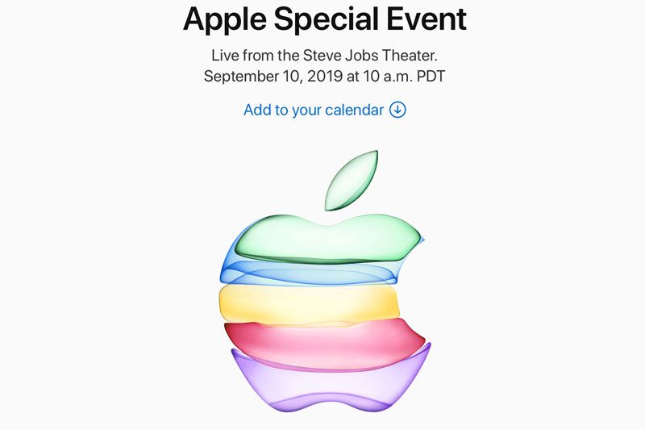Click the word "Live" in the subtitle
This screenshot has height=430, width=645.
225,55
